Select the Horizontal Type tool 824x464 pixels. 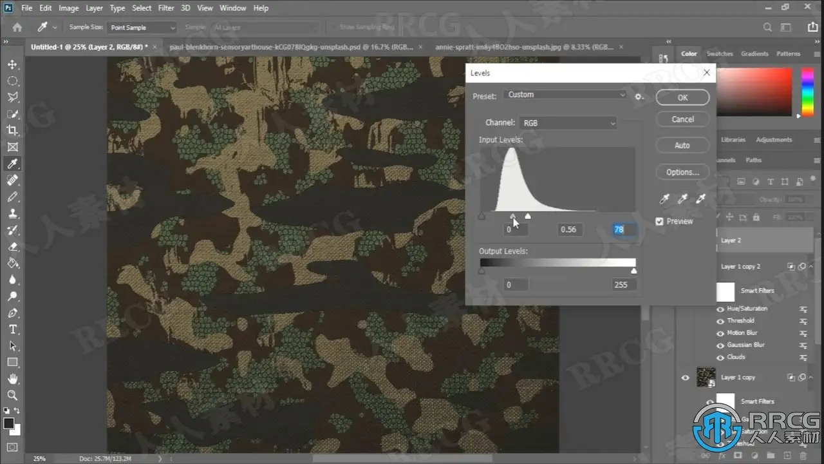pyautogui.click(x=12, y=329)
